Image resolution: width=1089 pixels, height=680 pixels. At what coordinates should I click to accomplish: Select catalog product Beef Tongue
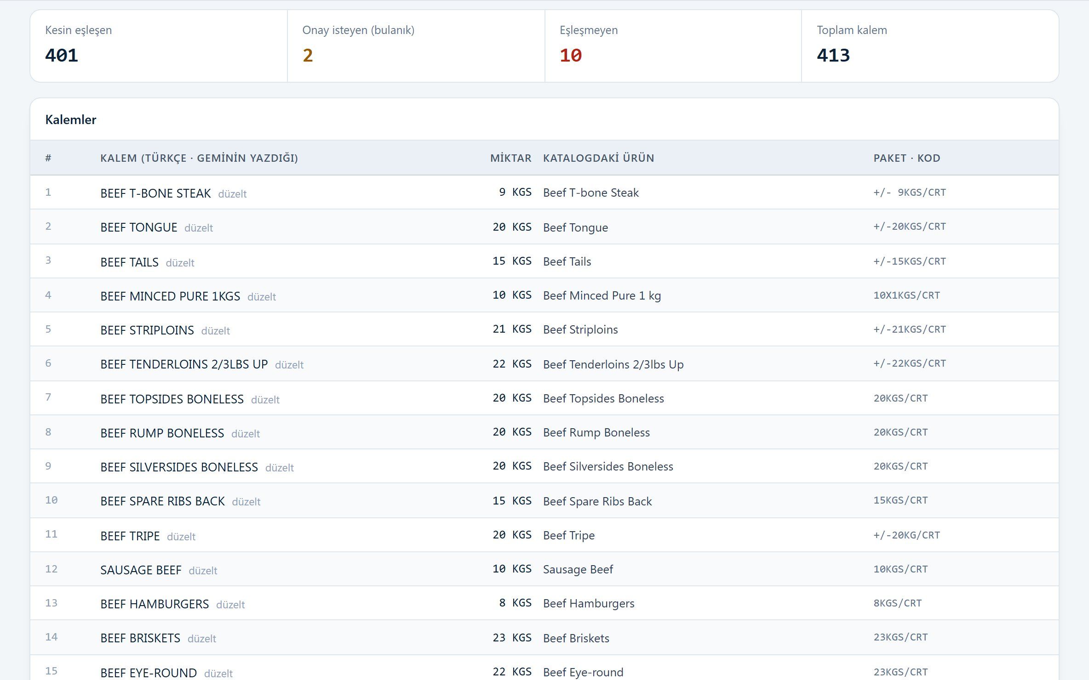(x=575, y=227)
